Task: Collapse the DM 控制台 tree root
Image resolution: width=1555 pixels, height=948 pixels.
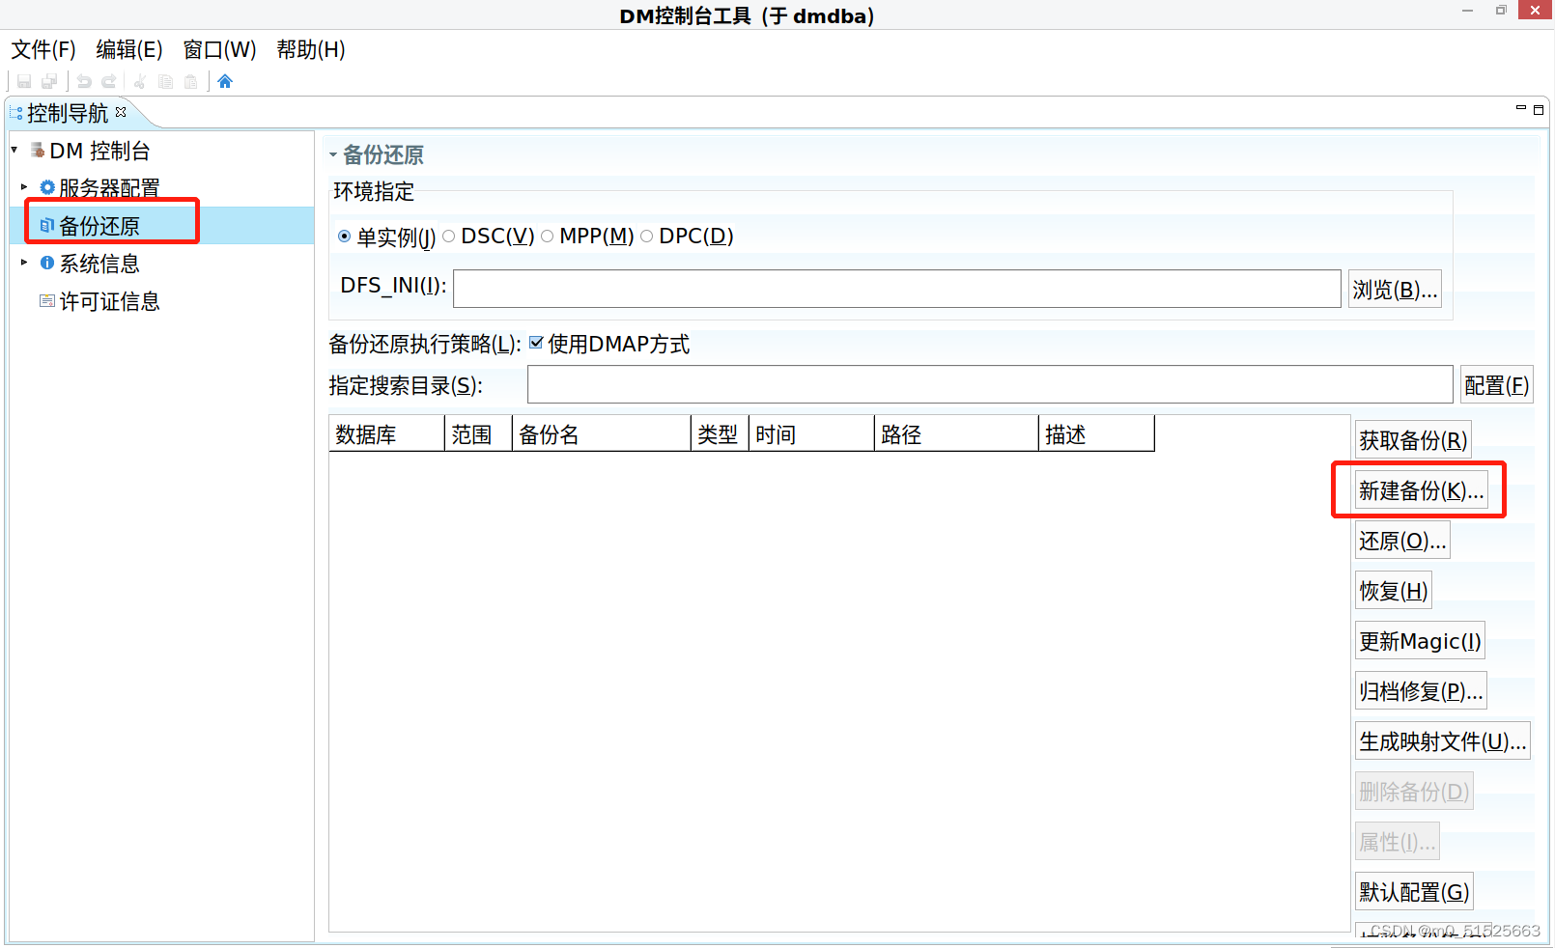Action: pos(14,150)
